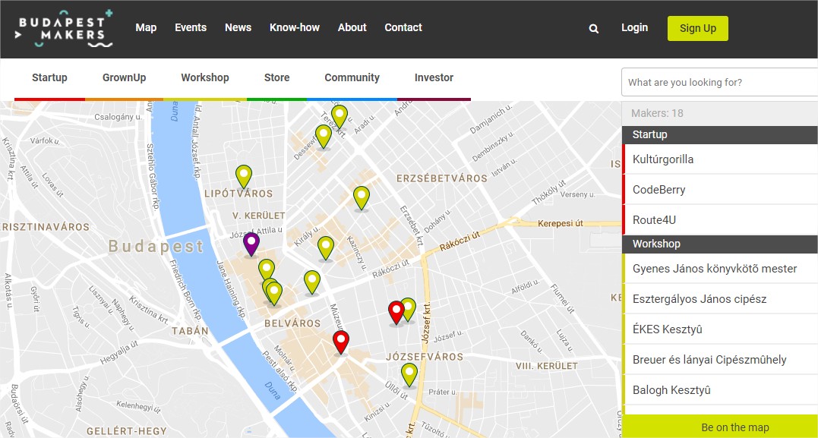The image size is (818, 438).
Task: Open Gyenes János könyvkötő mester entry
Action: [x=720, y=269]
